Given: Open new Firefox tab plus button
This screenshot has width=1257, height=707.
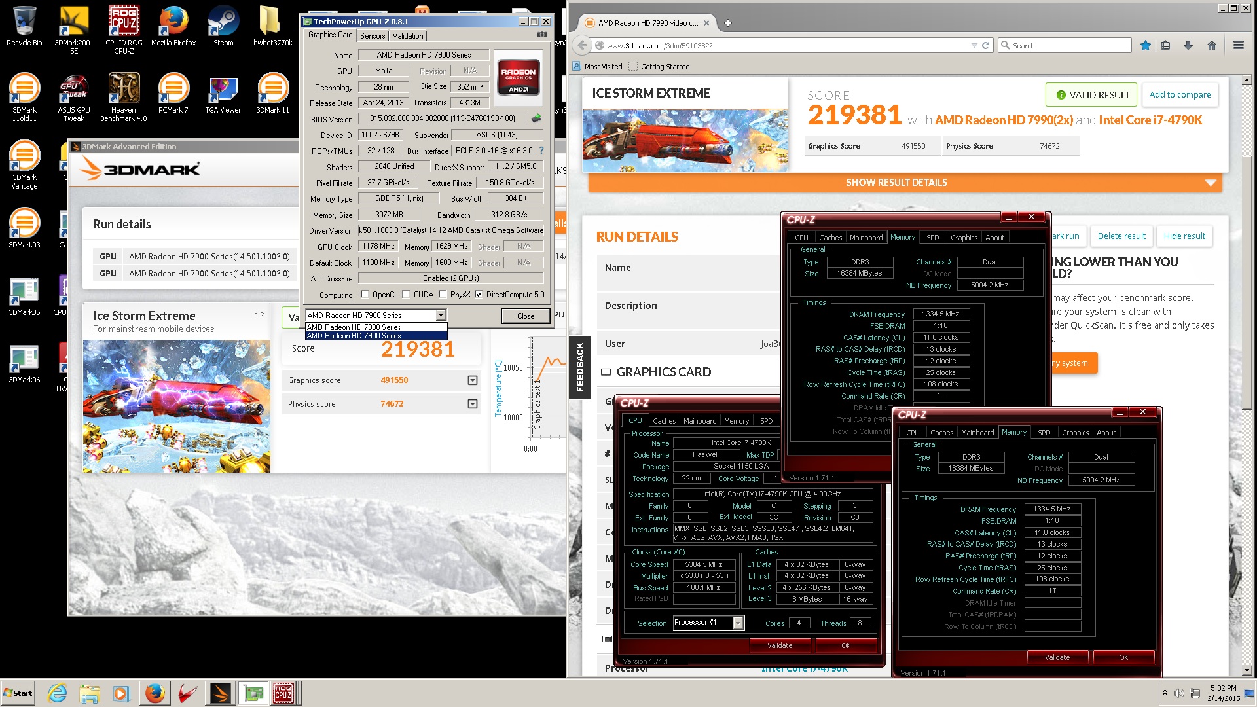Looking at the screenshot, I should click(x=727, y=23).
